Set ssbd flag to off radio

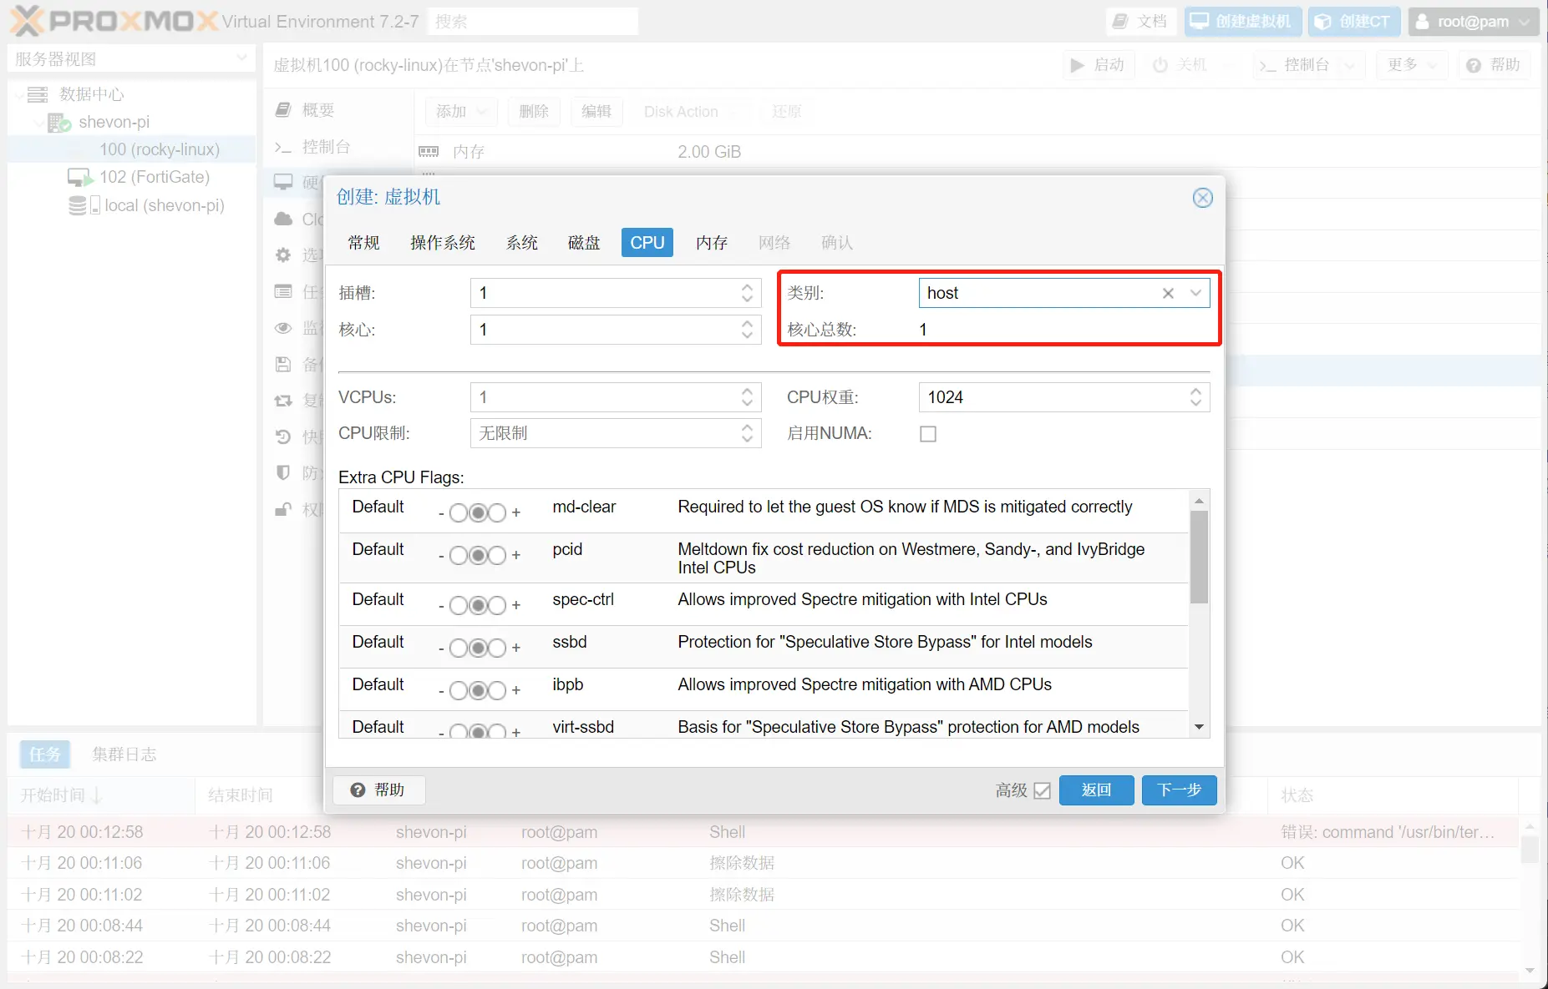tap(459, 648)
